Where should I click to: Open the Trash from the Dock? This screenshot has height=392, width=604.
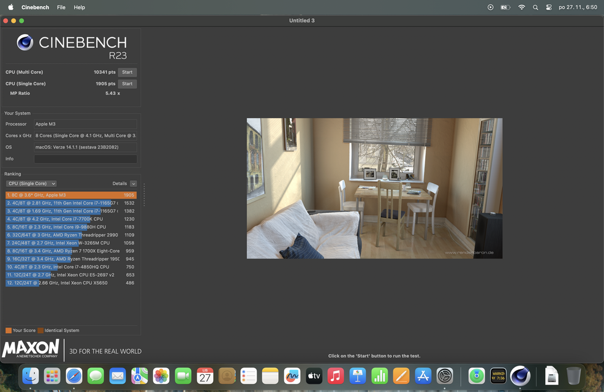click(x=574, y=375)
